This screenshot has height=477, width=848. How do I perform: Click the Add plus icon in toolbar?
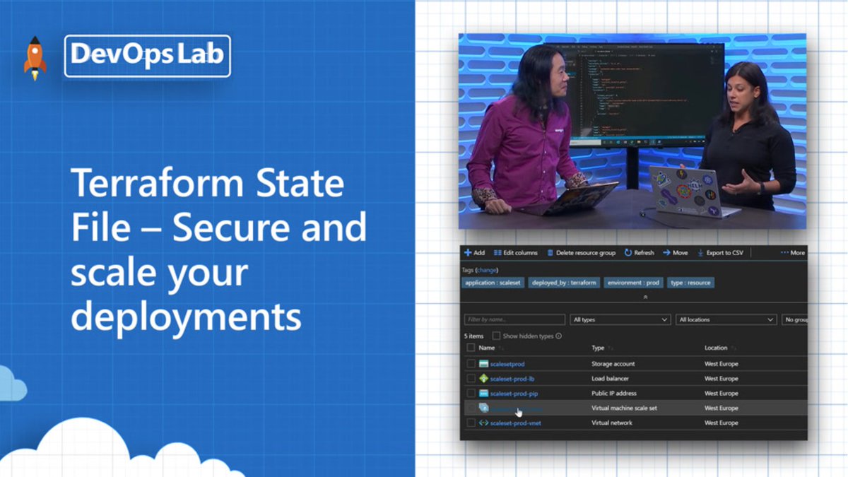468,252
